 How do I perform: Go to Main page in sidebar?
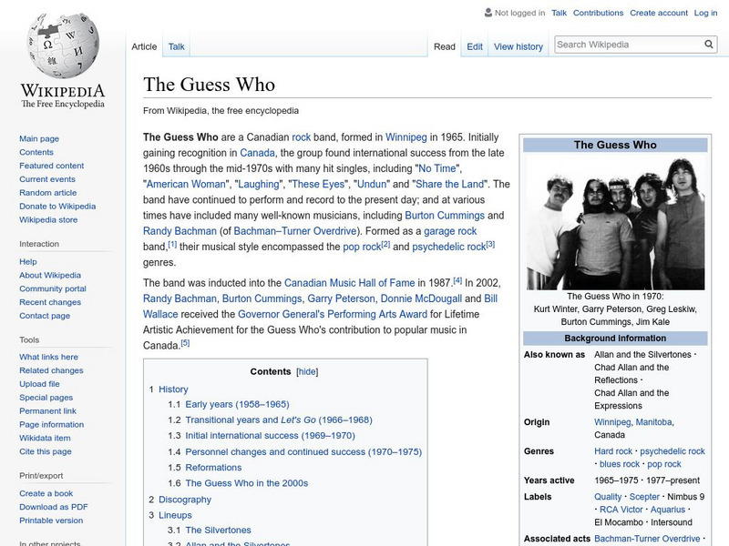click(x=39, y=139)
